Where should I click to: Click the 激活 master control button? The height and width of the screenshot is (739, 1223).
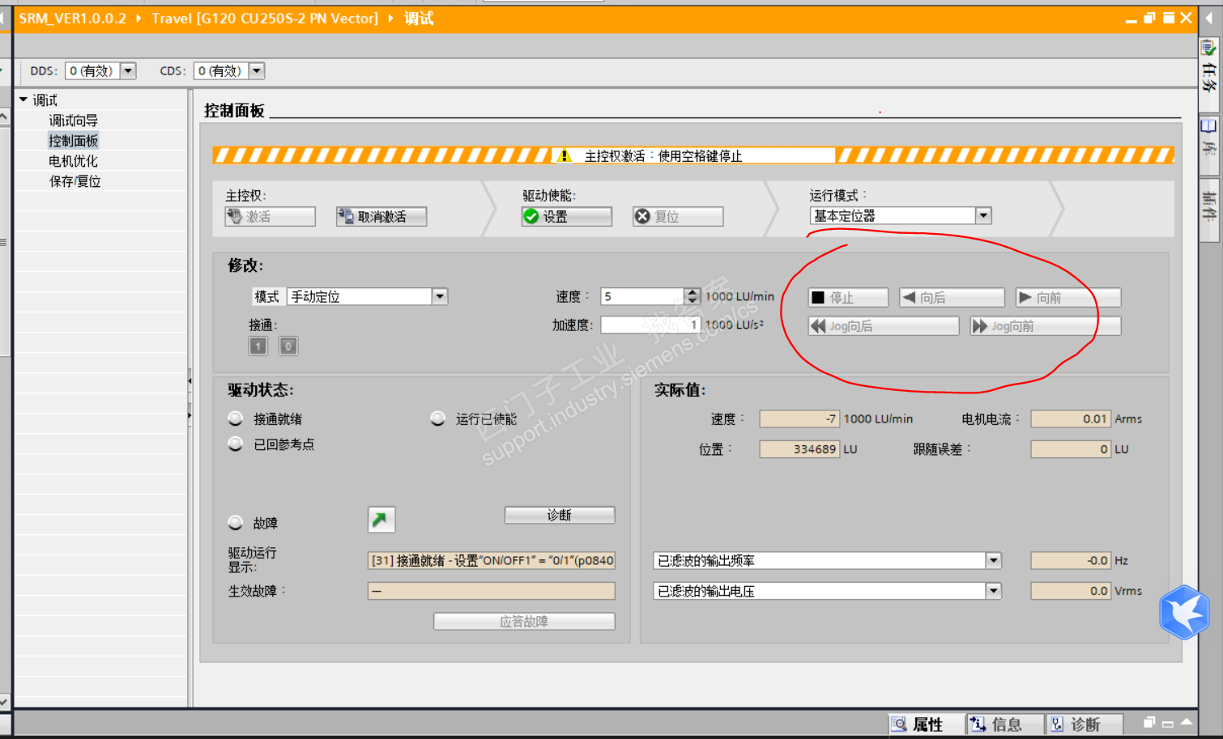point(271,216)
